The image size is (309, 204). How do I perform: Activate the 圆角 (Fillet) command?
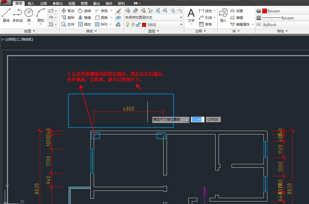click(x=101, y=17)
